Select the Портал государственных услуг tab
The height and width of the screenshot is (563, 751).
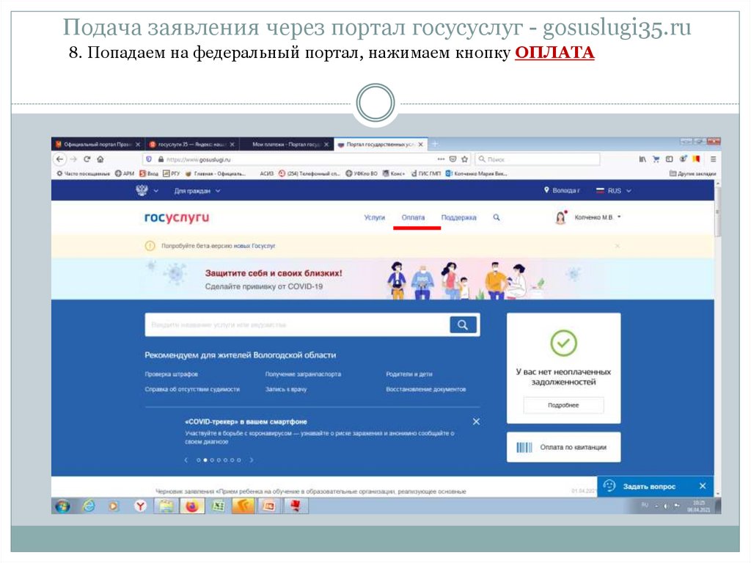tap(381, 145)
